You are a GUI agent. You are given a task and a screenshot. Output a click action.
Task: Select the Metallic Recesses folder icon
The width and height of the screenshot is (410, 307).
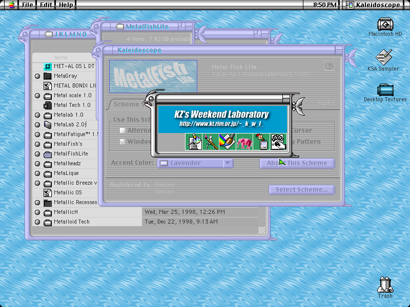click(48, 203)
